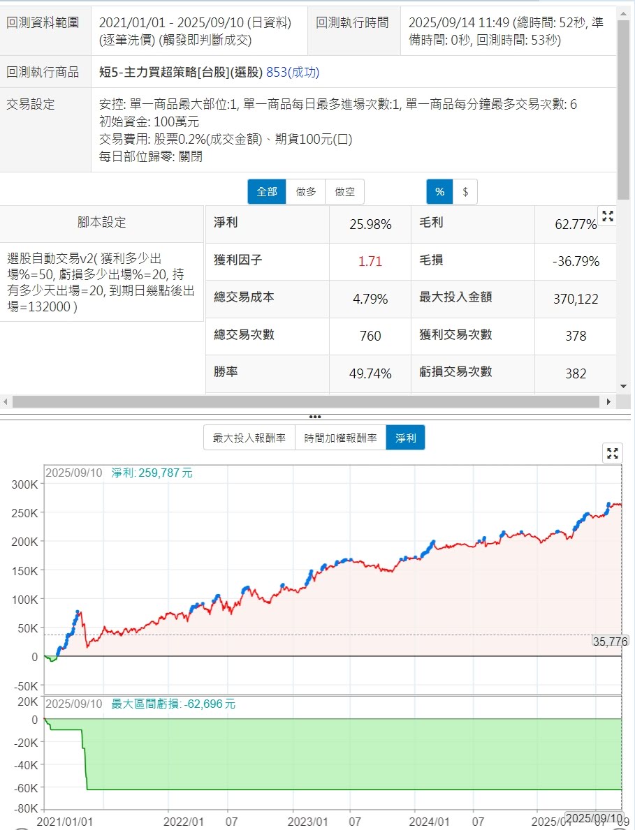Select the 全部 trade filter
The image size is (635, 830).
(267, 192)
